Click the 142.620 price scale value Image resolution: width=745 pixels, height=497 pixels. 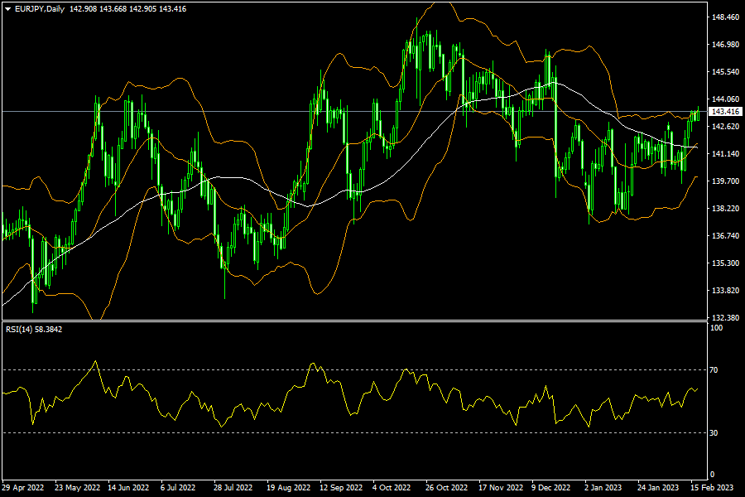point(725,127)
